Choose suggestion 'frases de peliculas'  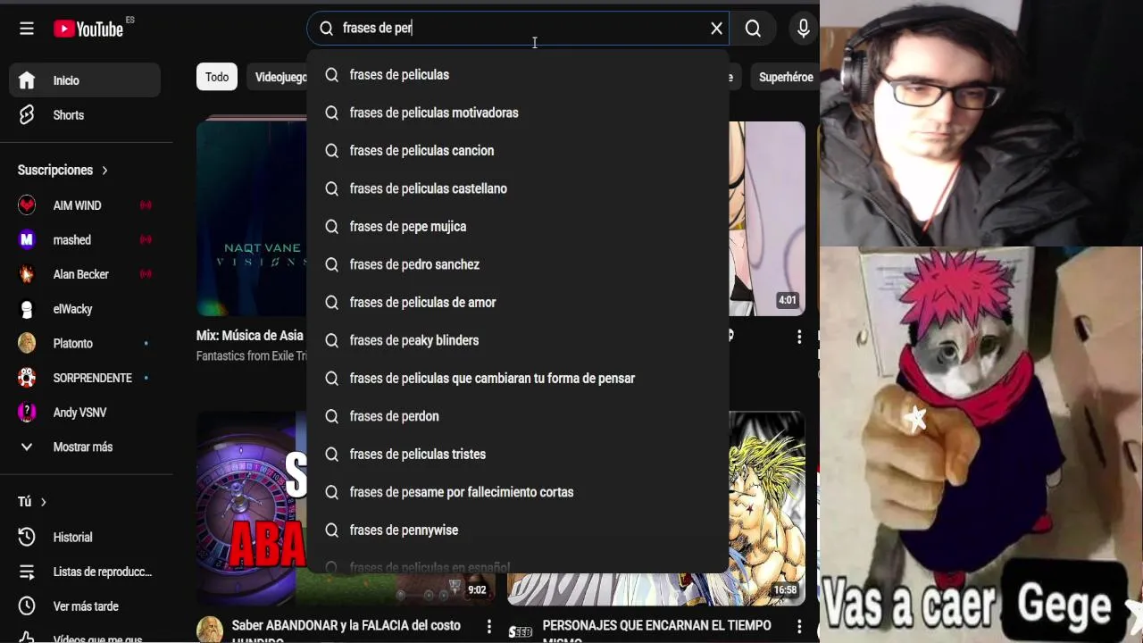pos(518,75)
